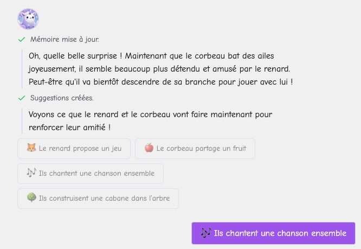Screen dimensions: 361x249
Task: Click the text line ending 'jouer avec lui !'
Action: (x=160, y=82)
